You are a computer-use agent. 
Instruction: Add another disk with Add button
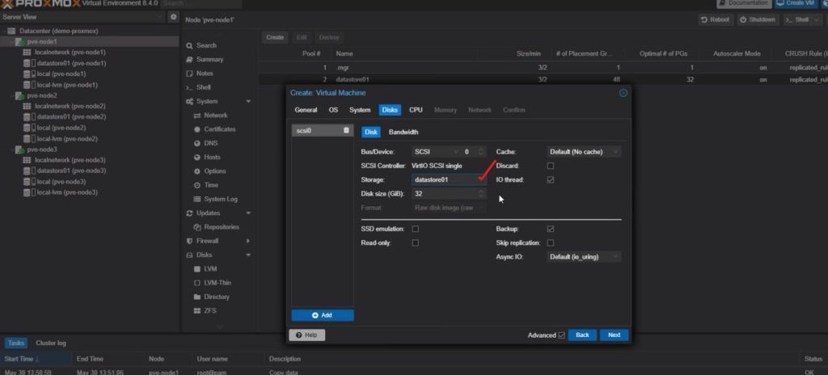pos(322,315)
